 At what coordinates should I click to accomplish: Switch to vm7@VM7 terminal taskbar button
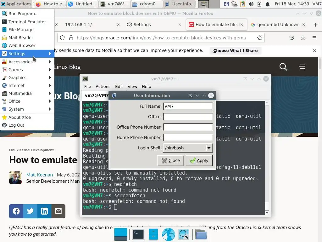coord(115,4)
